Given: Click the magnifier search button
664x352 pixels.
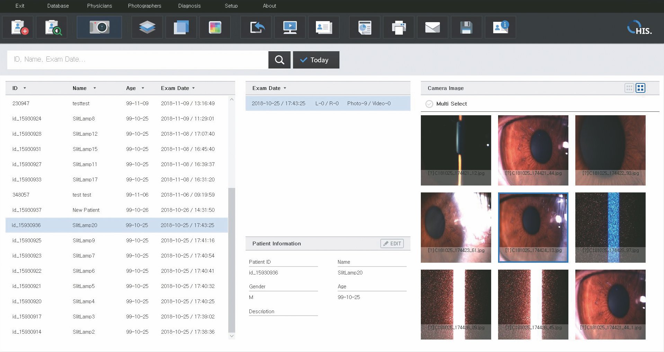Looking at the screenshot, I should (279, 60).
